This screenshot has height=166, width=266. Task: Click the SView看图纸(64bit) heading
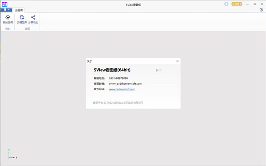point(112,70)
